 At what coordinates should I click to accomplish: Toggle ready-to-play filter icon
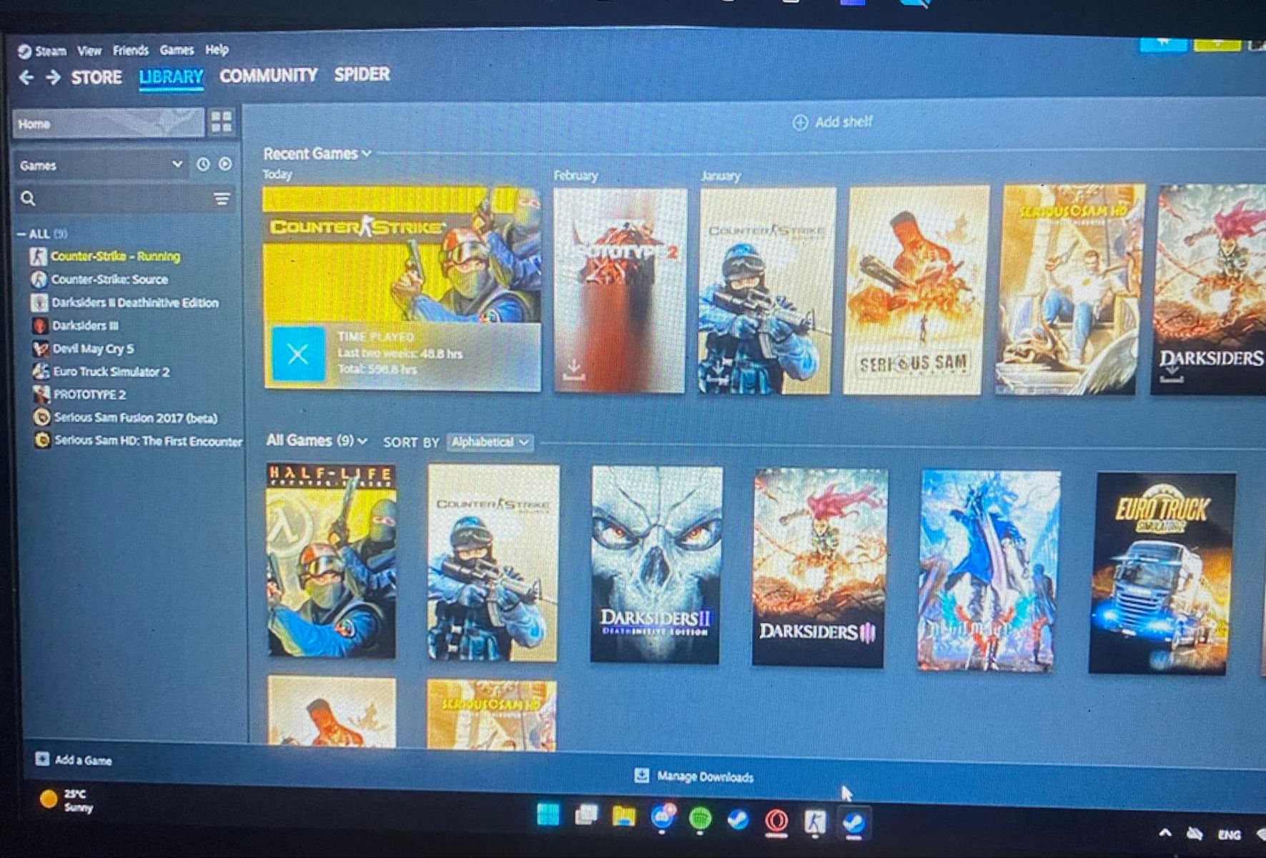(x=225, y=164)
